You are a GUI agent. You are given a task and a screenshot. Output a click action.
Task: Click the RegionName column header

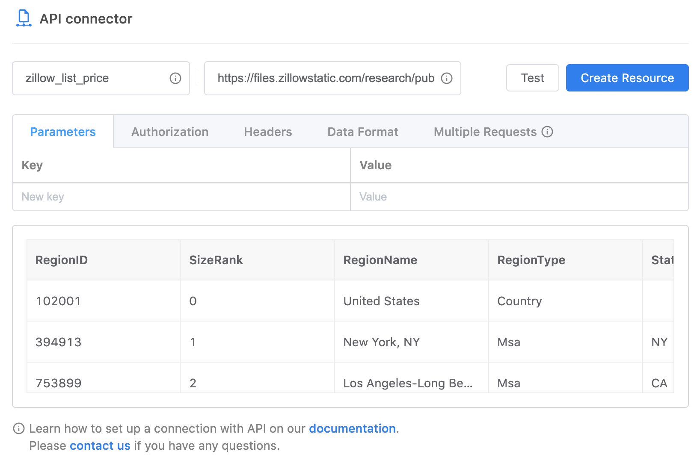coord(380,260)
